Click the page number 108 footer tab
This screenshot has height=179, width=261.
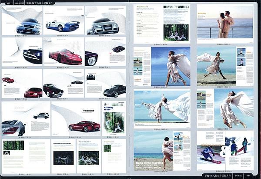click(248, 176)
